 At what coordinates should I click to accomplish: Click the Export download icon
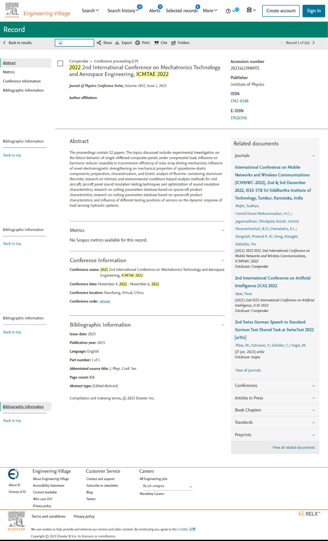[117, 43]
